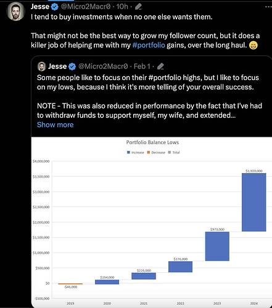Open @Micro2Macr0 handle on main tweet
Viewport: 272px width, 308px height.
pyautogui.click(x=86, y=7)
